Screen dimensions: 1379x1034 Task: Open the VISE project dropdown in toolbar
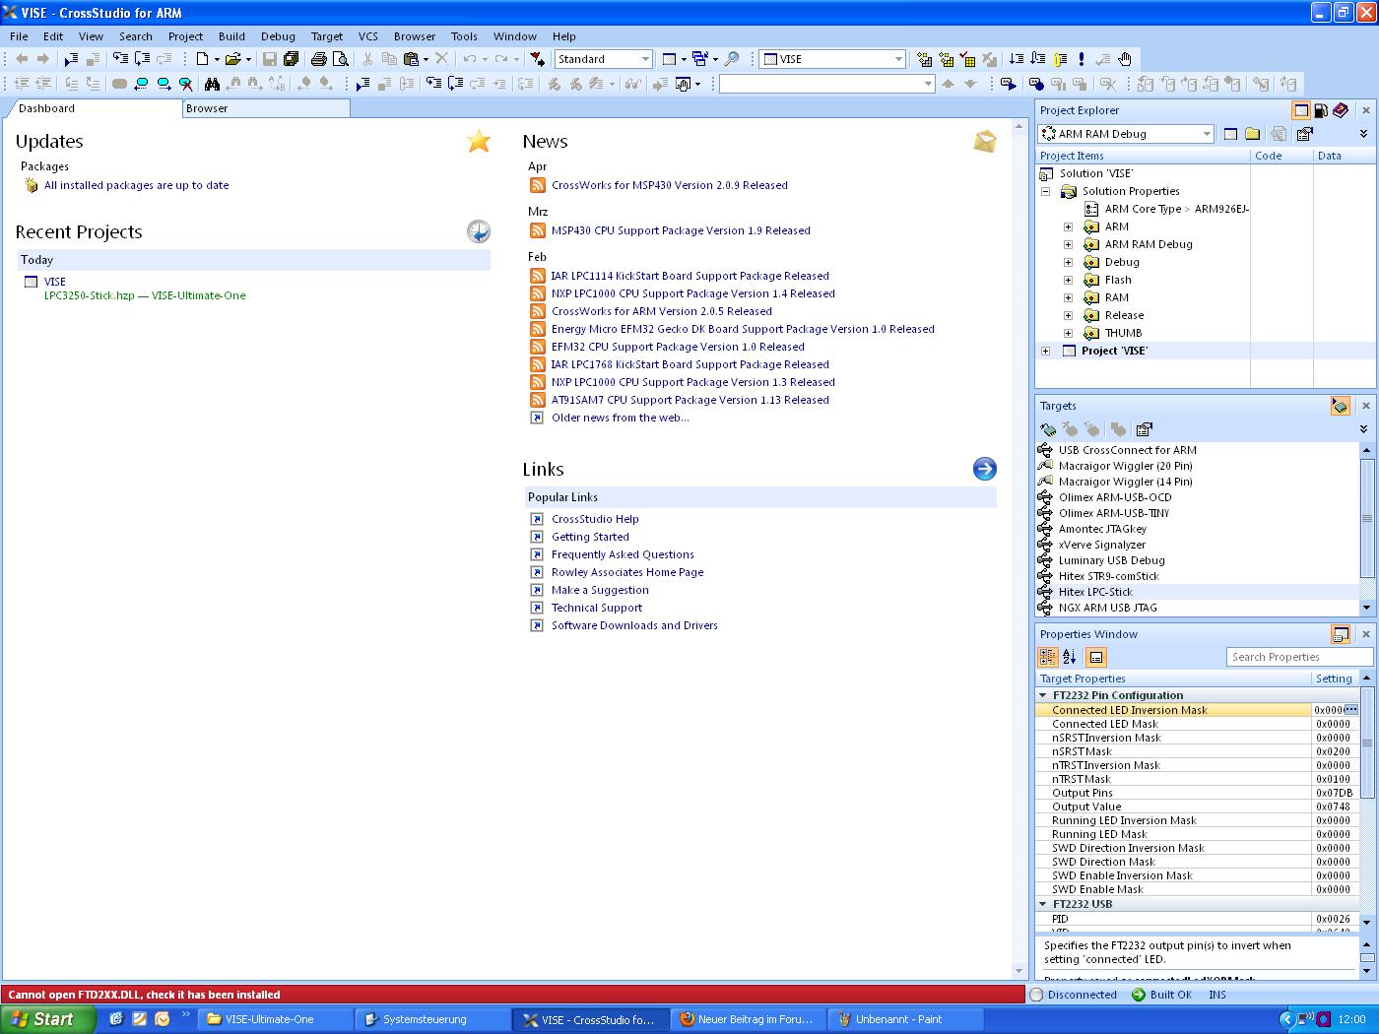[x=898, y=59]
